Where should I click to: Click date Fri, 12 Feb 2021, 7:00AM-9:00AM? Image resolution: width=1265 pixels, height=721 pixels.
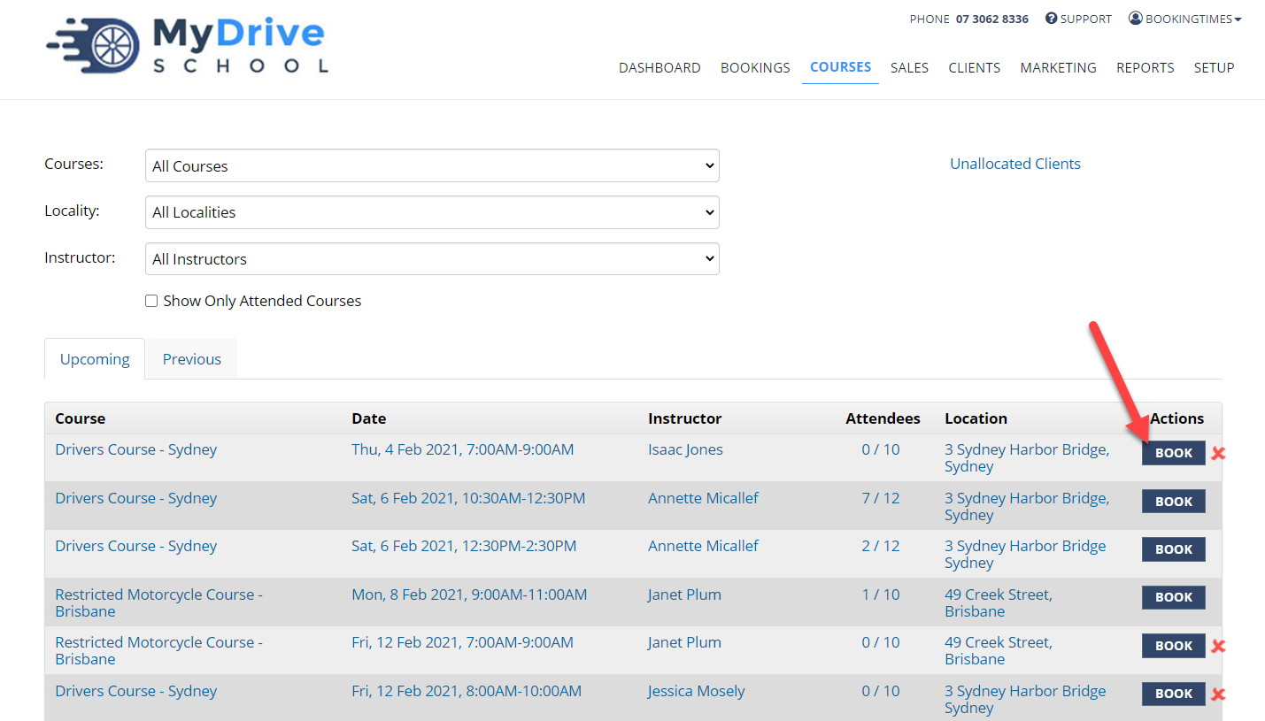pos(462,642)
